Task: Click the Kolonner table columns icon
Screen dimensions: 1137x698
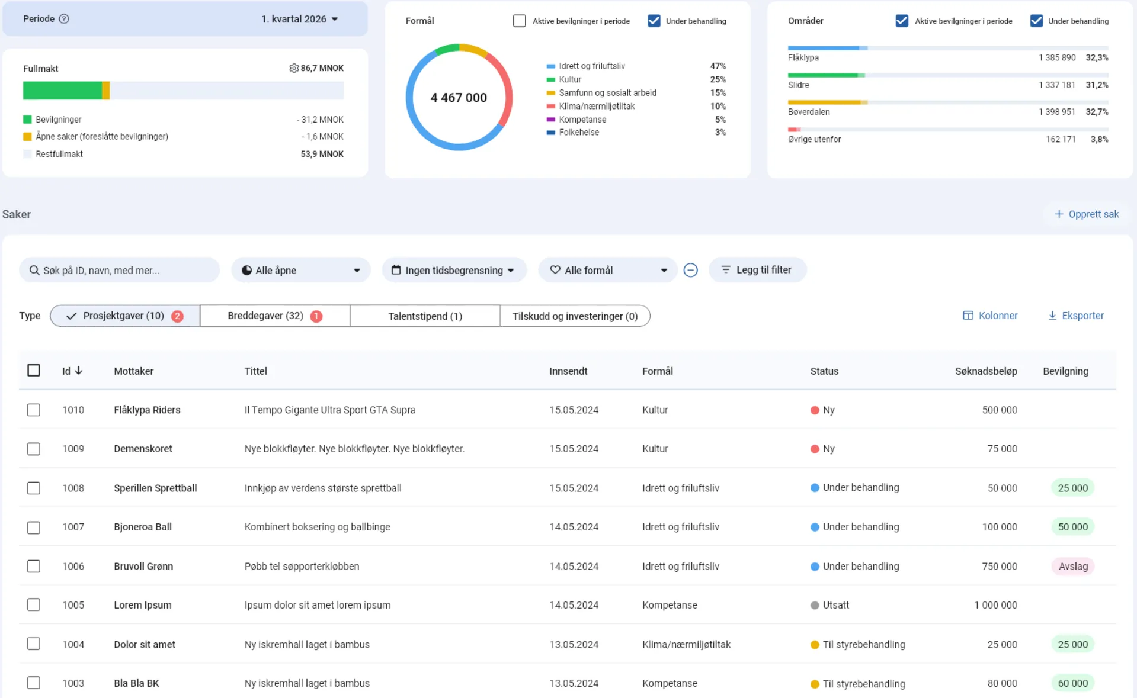Action: (968, 316)
